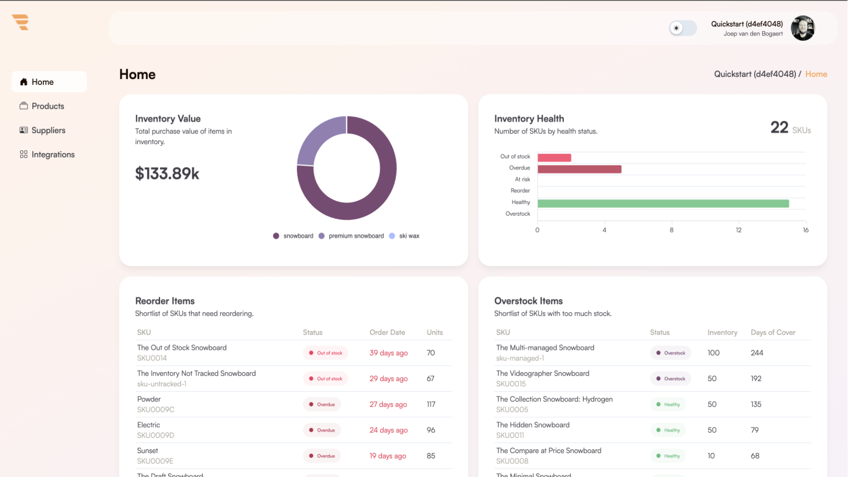Toggle the light/dark theme switch
Image resolution: width=848 pixels, height=477 pixels.
point(683,28)
